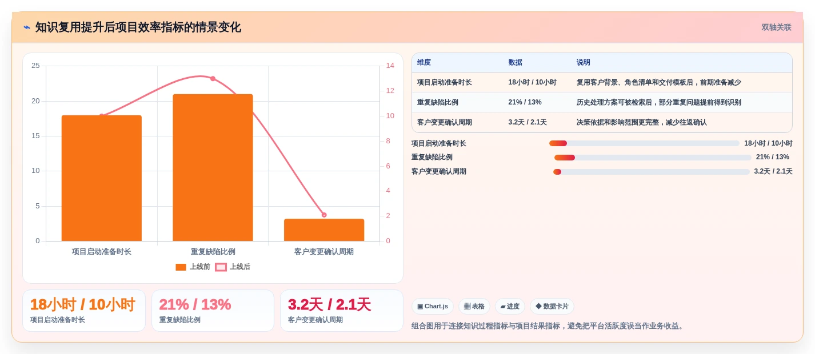Viewport: 815px width, 354px height.
Task: Open the 18小时 / 10小时 data card
Action: (84, 311)
